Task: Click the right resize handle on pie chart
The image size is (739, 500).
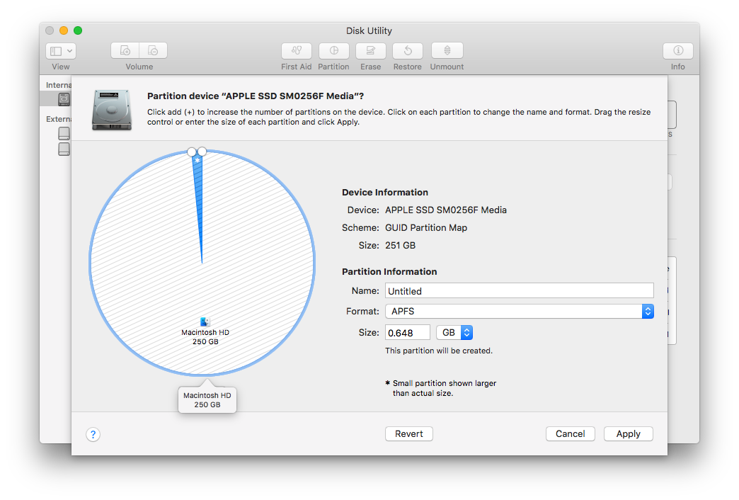Action: [202, 152]
